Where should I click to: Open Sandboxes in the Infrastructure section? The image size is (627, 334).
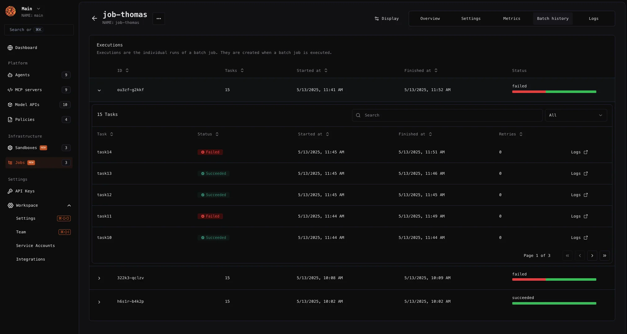tap(39, 148)
